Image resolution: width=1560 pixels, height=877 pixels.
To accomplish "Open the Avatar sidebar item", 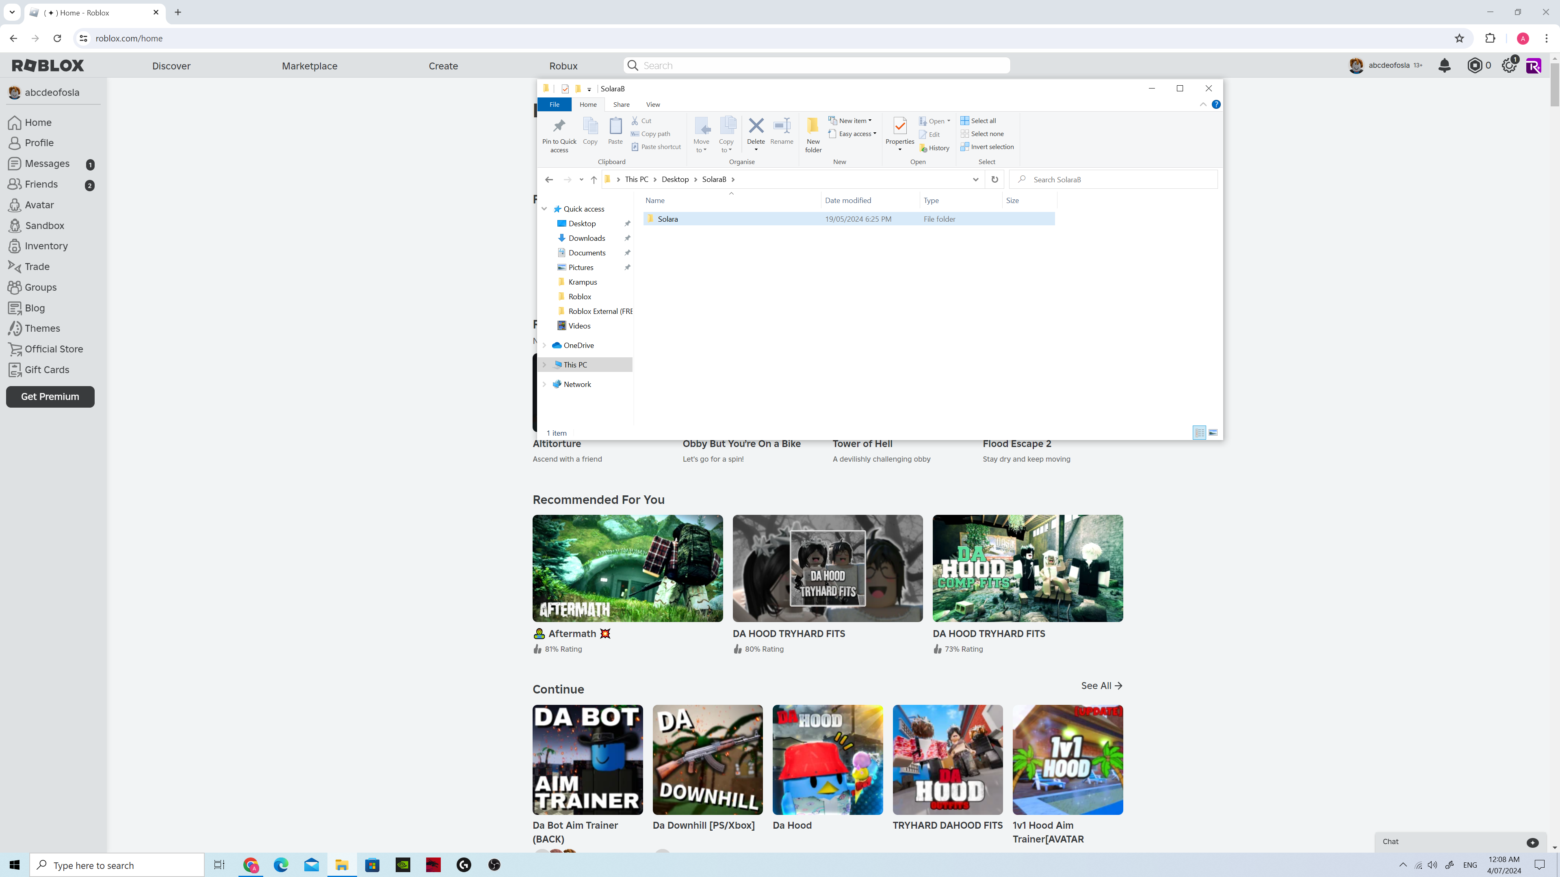I will (39, 205).
